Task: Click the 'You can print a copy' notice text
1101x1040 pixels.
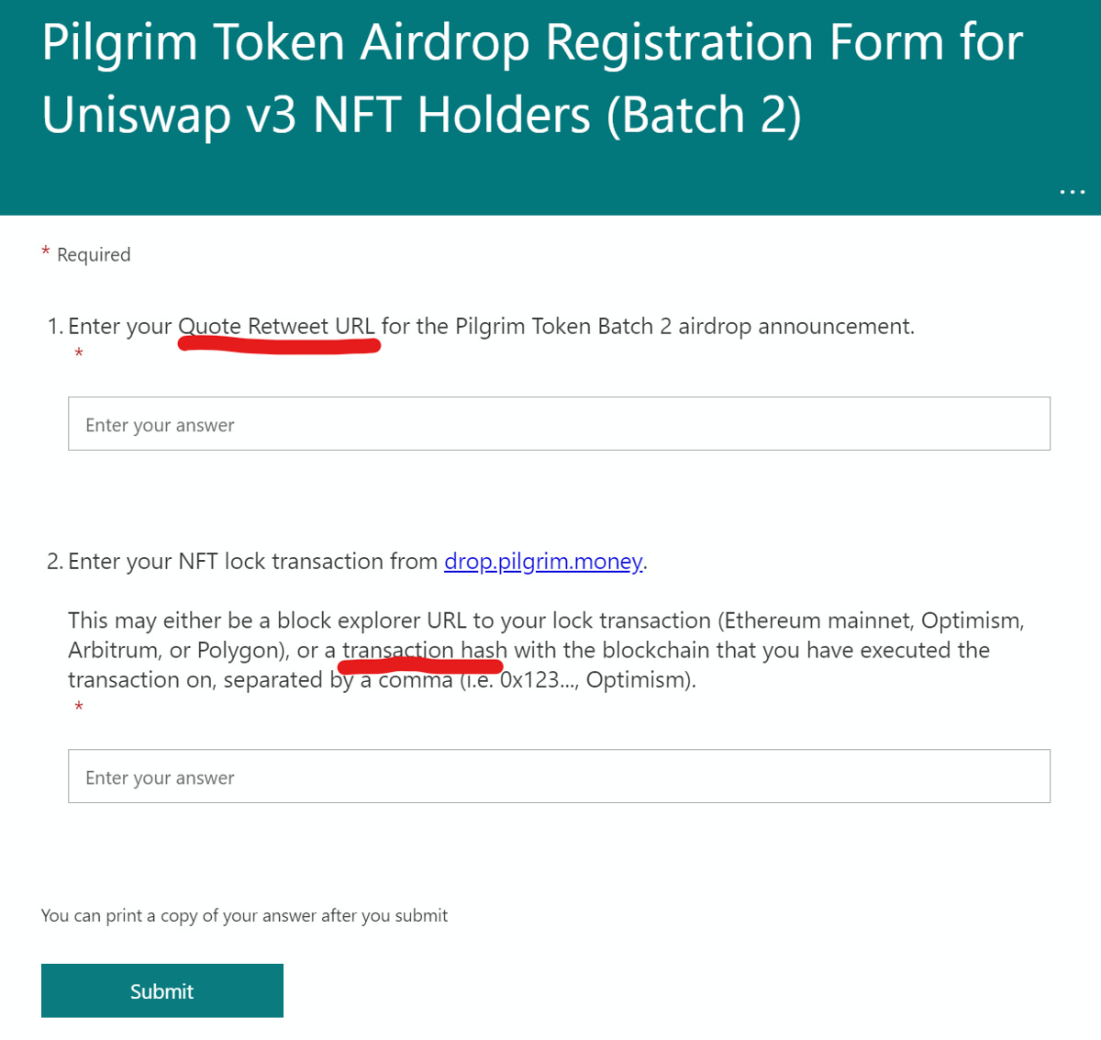Action: (243, 915)
